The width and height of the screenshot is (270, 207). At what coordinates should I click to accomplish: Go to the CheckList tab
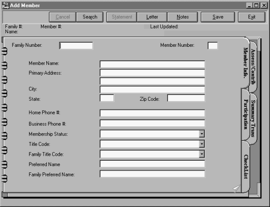pyautogui.click(x=246, y=166)
